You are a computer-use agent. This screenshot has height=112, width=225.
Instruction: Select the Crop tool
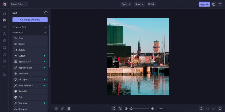pos(30,38)
